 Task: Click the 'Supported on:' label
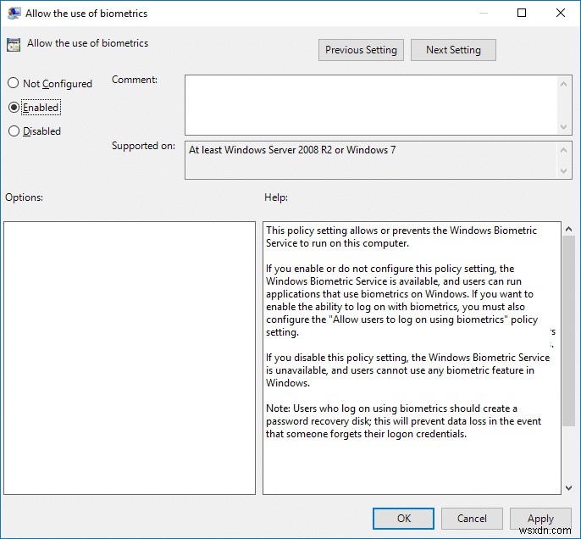143,146
